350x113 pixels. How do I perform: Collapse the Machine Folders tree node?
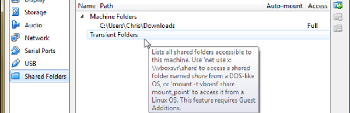(x=82, y=17)
